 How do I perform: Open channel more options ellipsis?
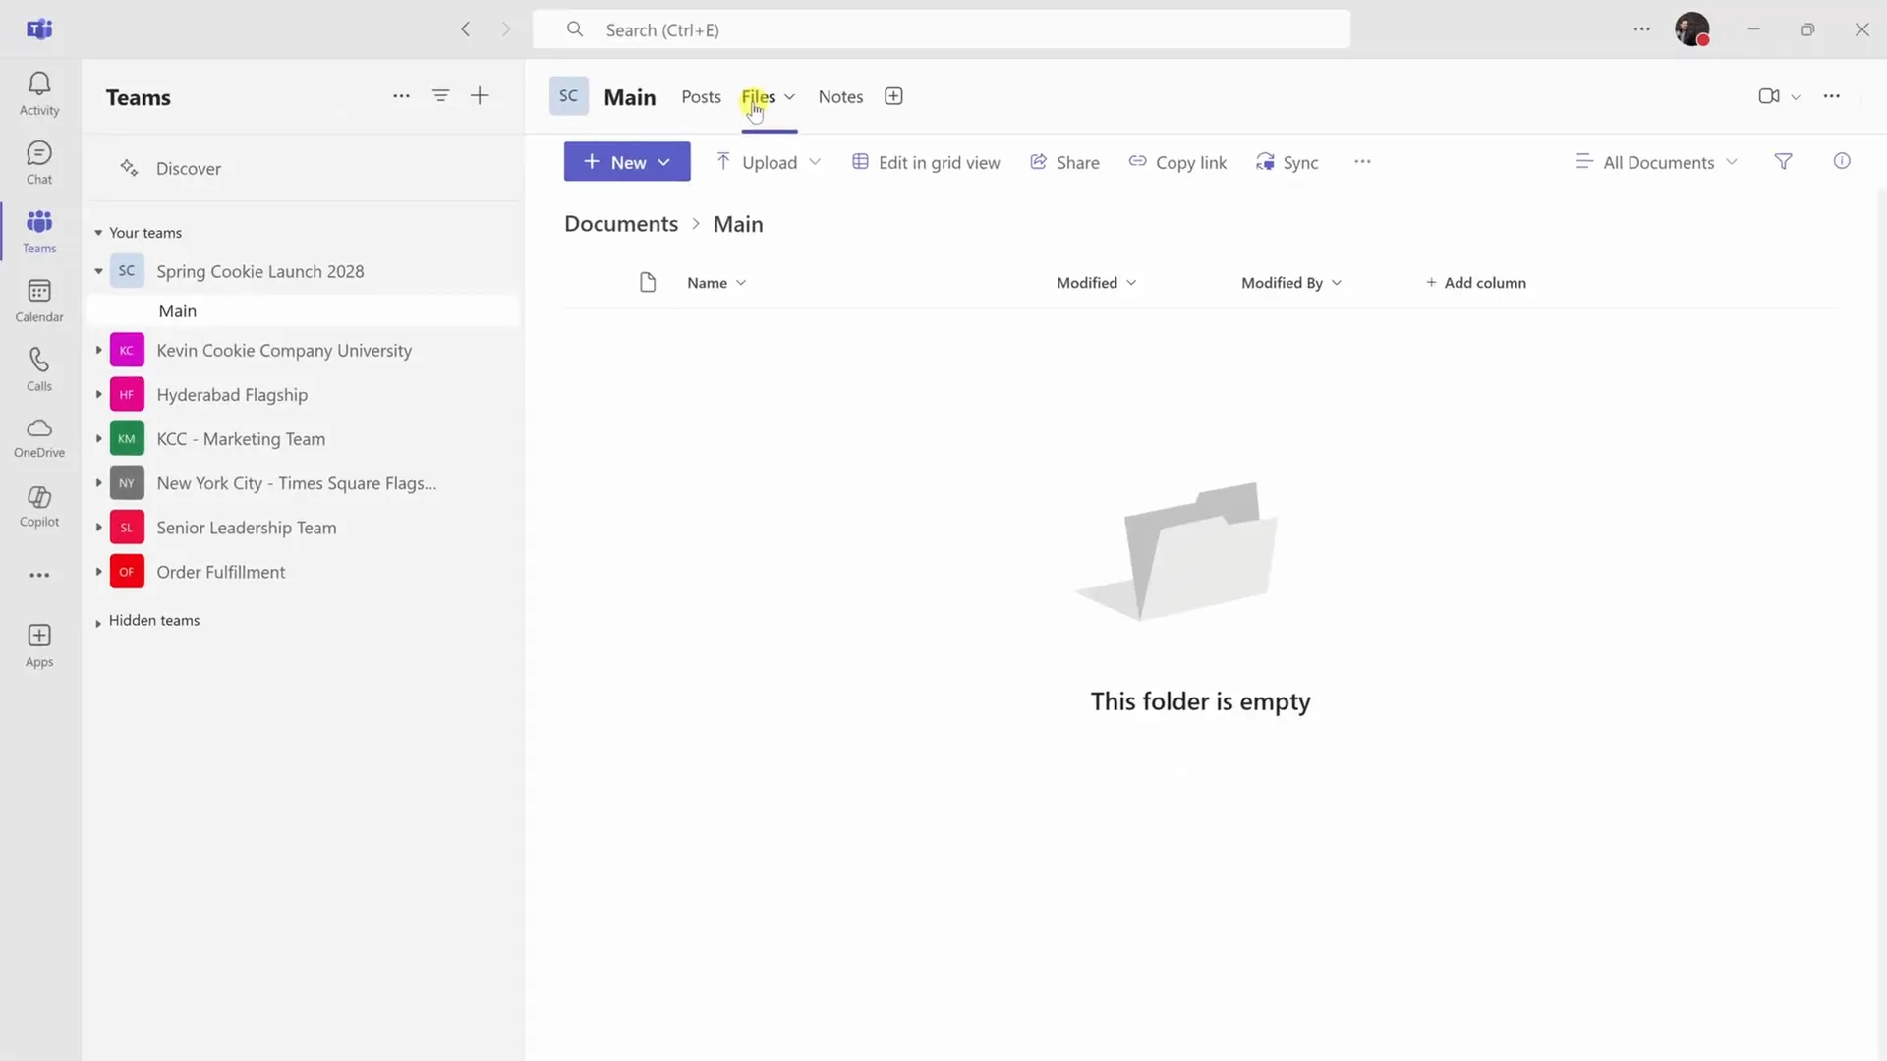point(1832,96)
